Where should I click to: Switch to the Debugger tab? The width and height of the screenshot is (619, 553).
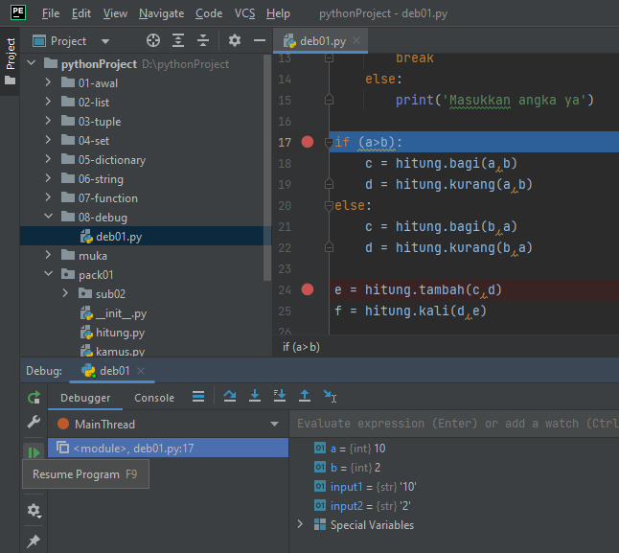85,398
